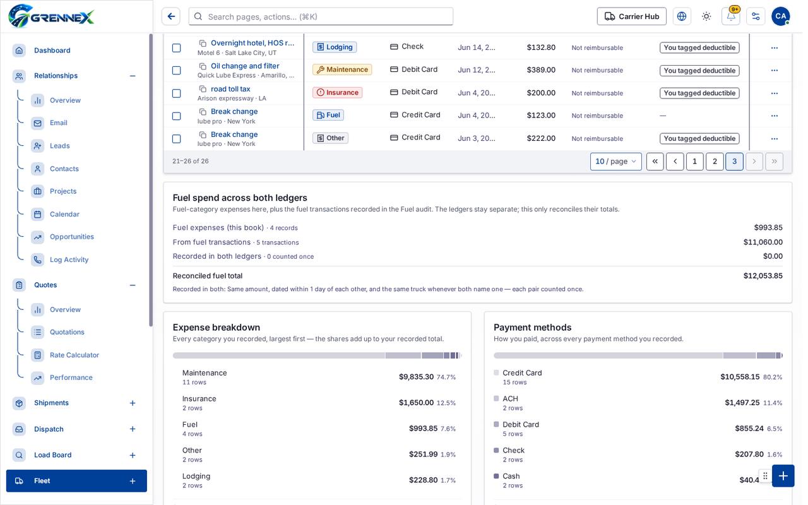Screen dimensions: 808x505
Task: Expand the Dispatch section
Action: (x=133, y=429)
